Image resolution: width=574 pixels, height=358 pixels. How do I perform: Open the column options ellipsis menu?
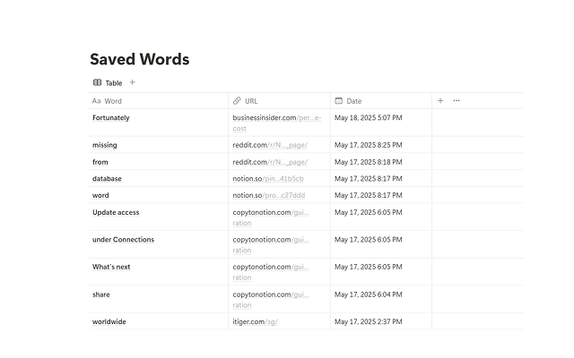point(457,101)
